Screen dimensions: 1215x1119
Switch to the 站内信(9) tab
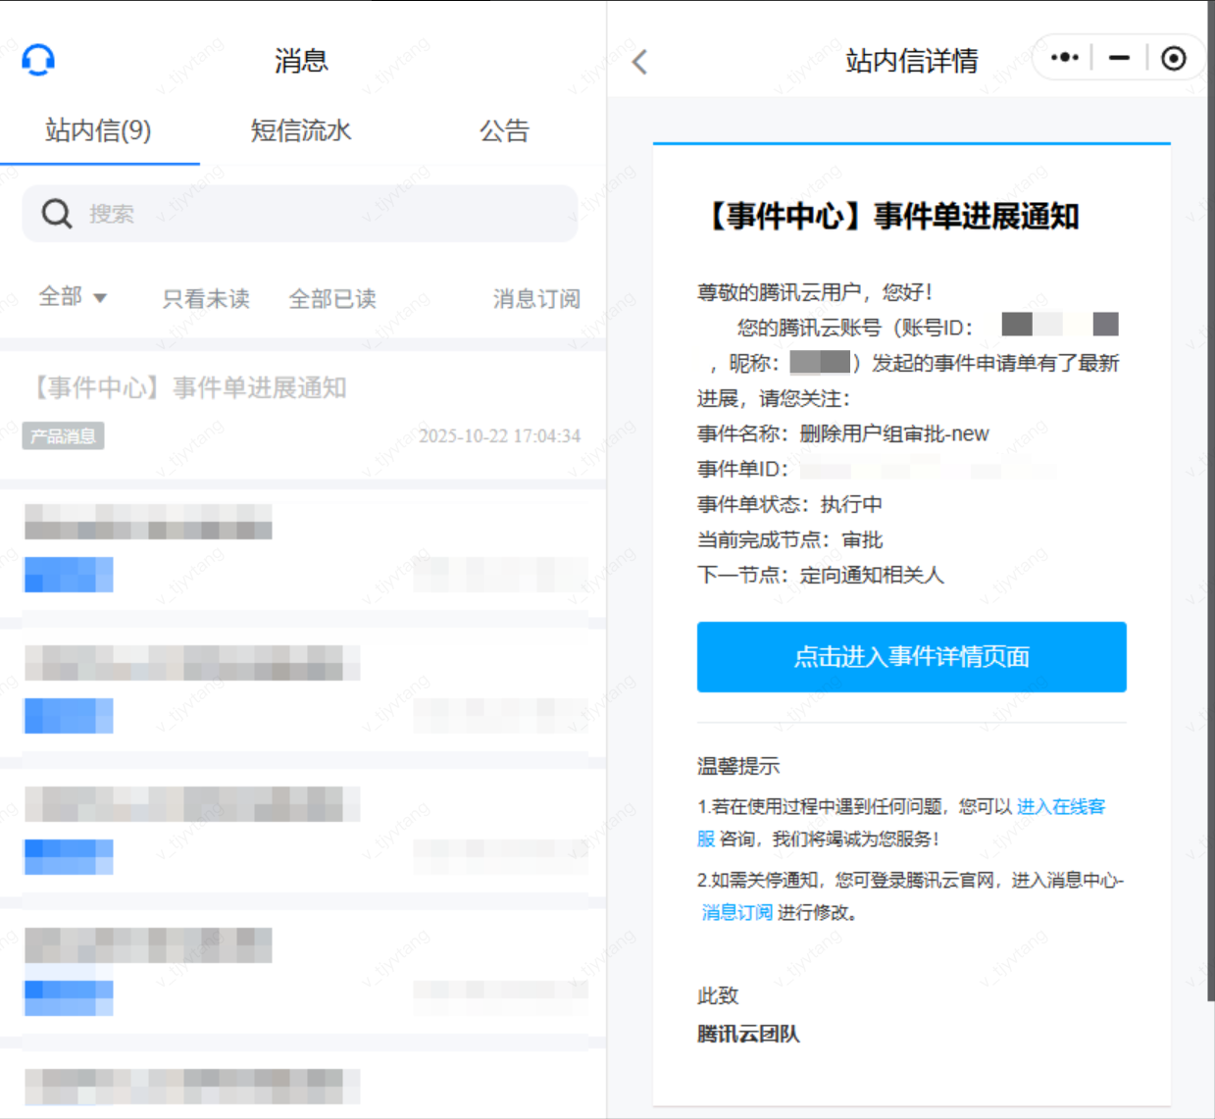tap(98, 129)
